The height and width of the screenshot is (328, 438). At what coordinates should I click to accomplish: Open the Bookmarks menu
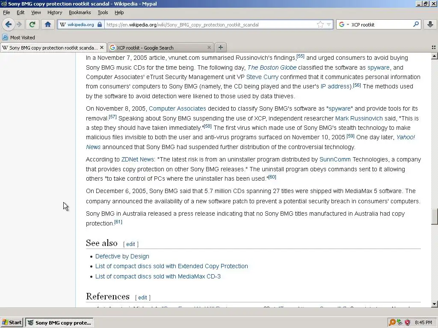(80, 12)
